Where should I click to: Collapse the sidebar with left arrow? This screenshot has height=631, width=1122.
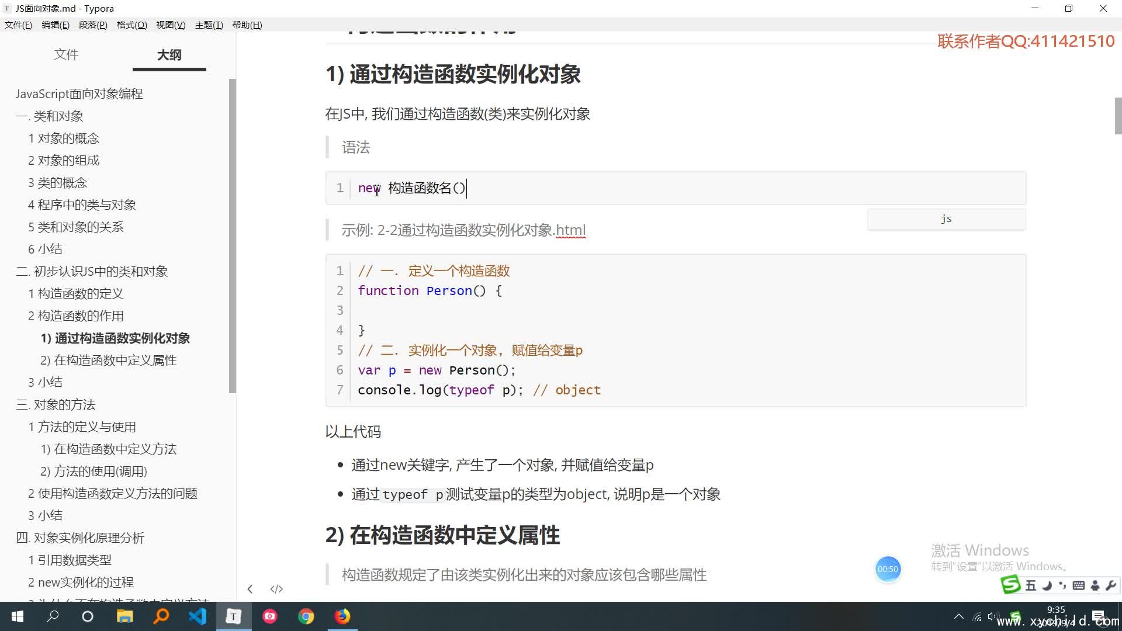click(x=250, y=589)
